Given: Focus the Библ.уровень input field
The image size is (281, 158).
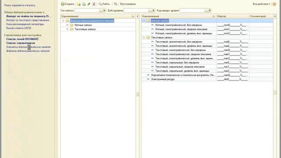Looking at the screenshot, I should [136, 11].
